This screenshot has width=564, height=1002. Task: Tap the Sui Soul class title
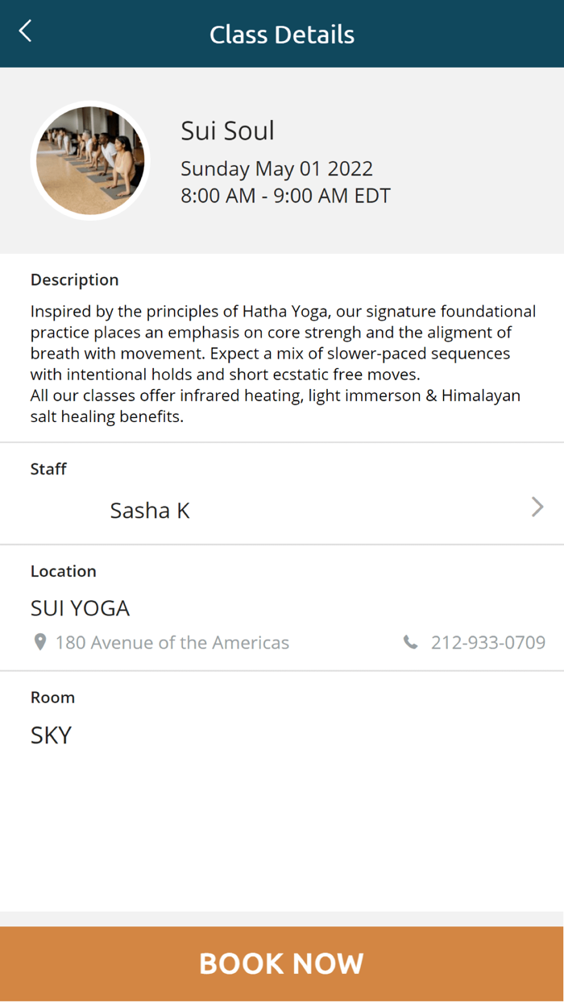click(x=227, y=130)
